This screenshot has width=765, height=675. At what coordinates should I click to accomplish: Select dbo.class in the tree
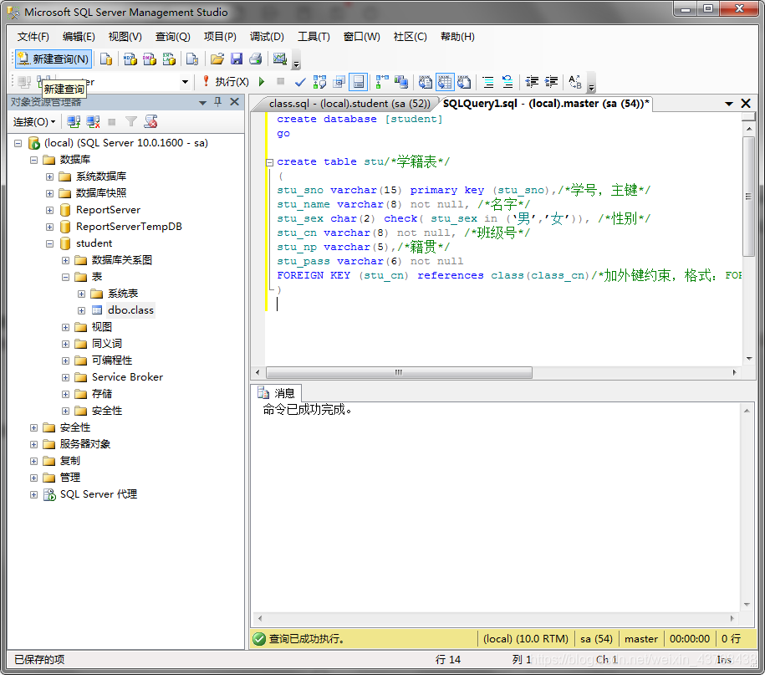click(x=130, y=310)
